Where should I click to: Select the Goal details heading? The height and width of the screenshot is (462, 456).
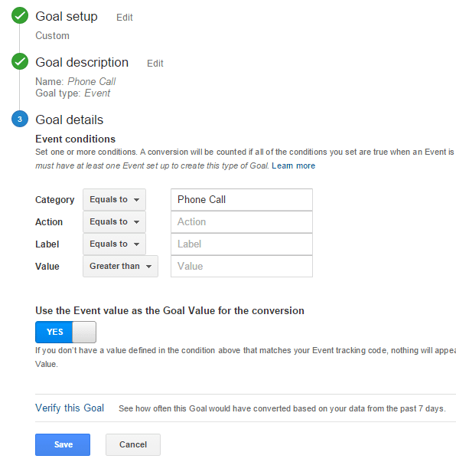point(70,120)
